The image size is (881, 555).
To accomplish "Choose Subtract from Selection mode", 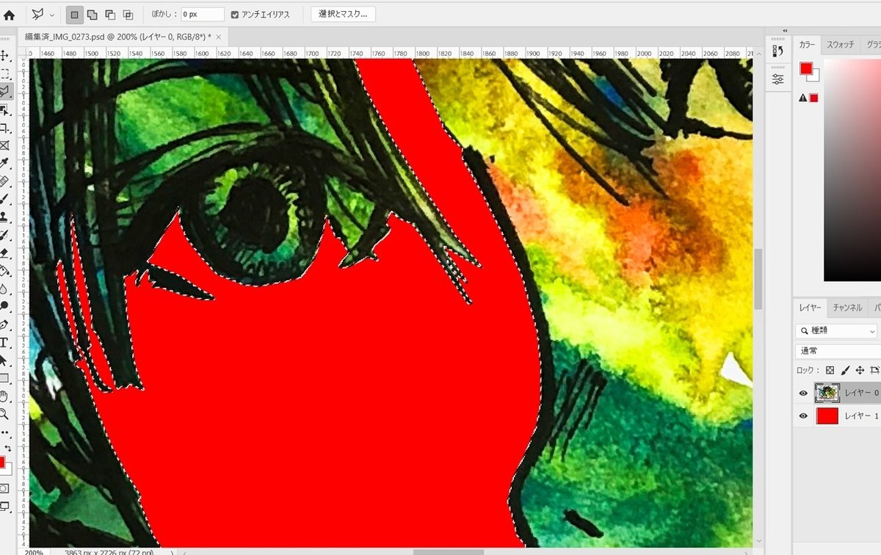I will 110,14.
